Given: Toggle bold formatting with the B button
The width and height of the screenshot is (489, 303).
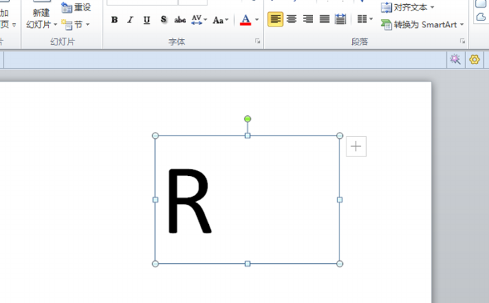Looking at the screenshot, I should [x=115, y=20].
